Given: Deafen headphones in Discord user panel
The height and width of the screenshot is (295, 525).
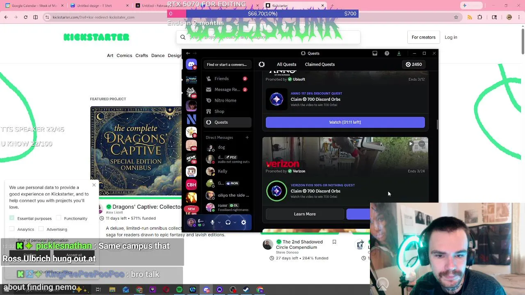Looking at the screenshot, I should 228,222.
